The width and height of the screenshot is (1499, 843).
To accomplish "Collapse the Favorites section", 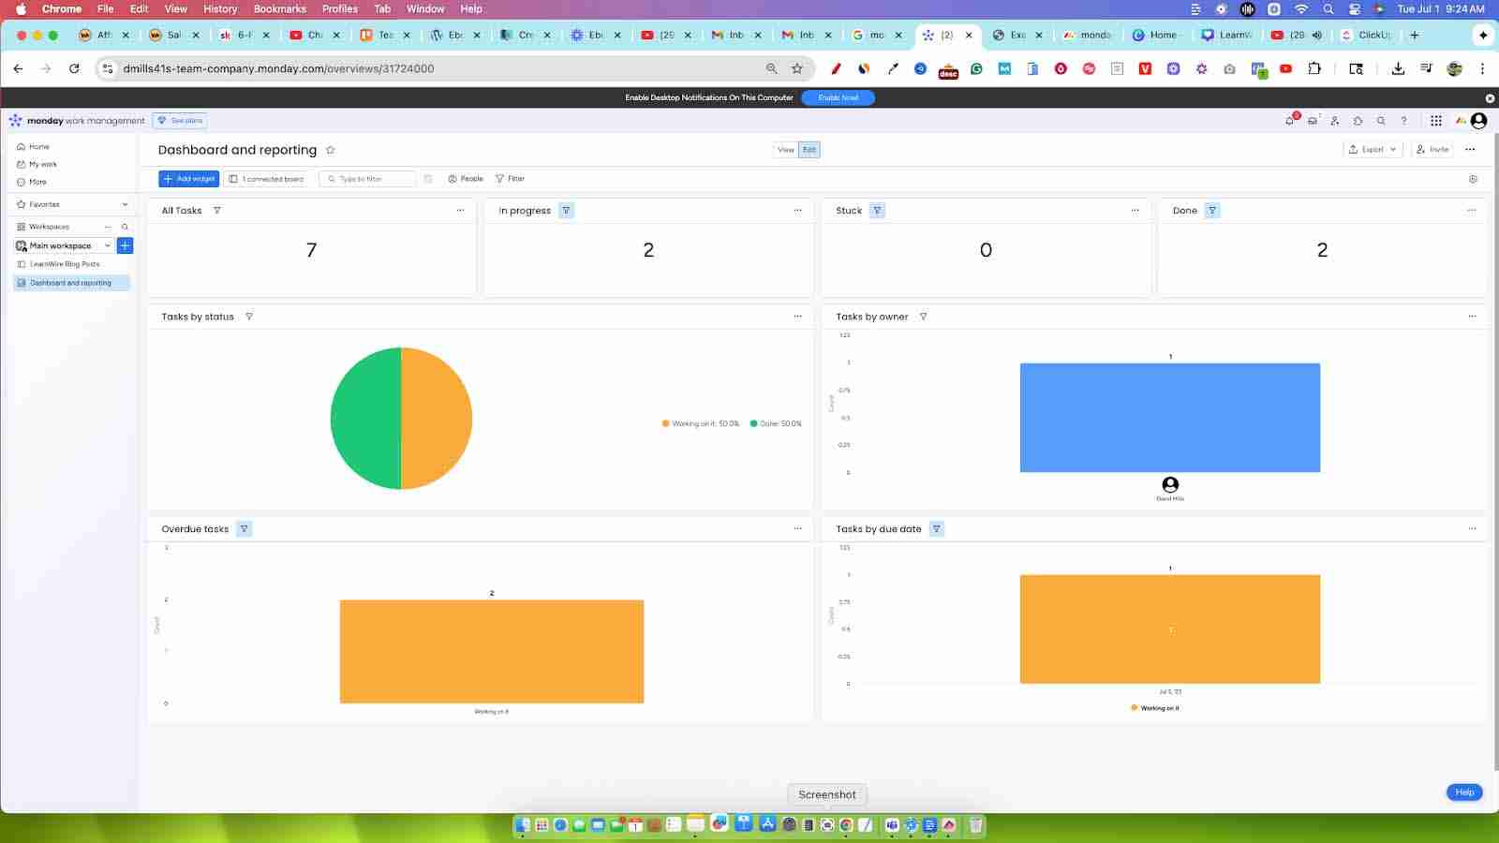I will pos(124,204).
